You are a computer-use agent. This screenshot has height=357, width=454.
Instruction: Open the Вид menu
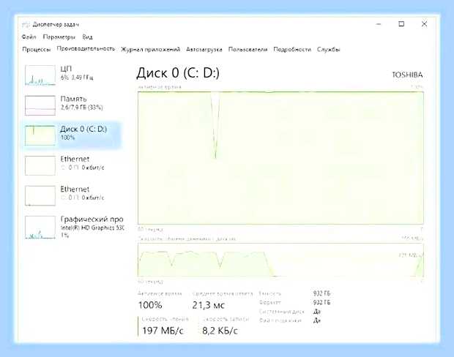(87, 37)
